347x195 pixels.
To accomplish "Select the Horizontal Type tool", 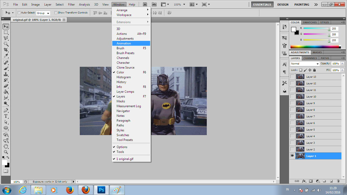I will pyautogui.click(x=6, y=116).
